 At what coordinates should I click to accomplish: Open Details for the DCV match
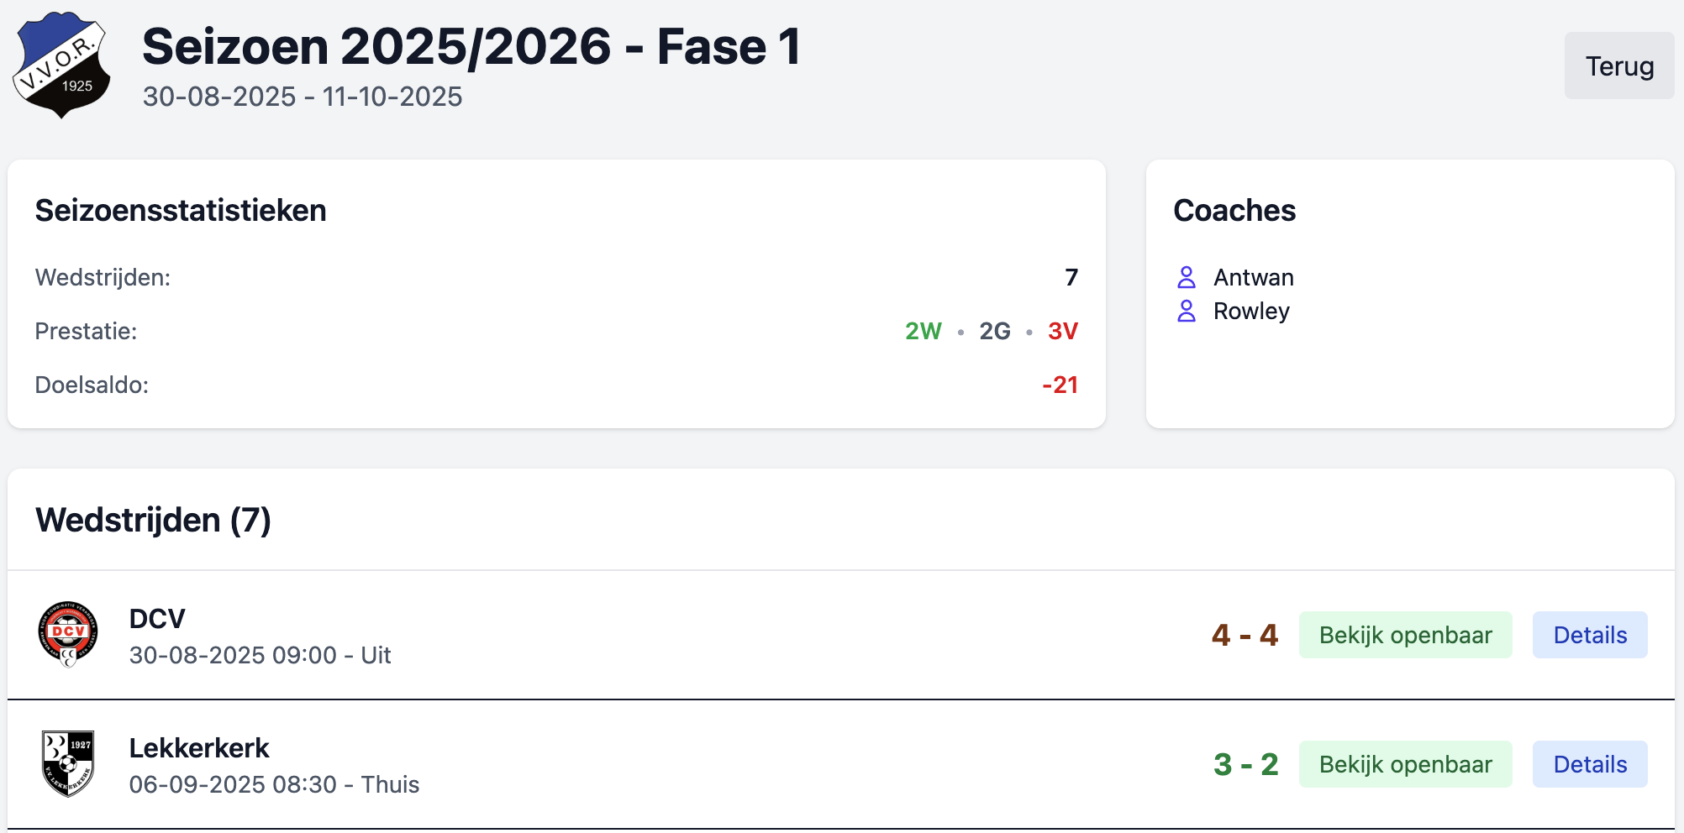tap(1589, 635)
